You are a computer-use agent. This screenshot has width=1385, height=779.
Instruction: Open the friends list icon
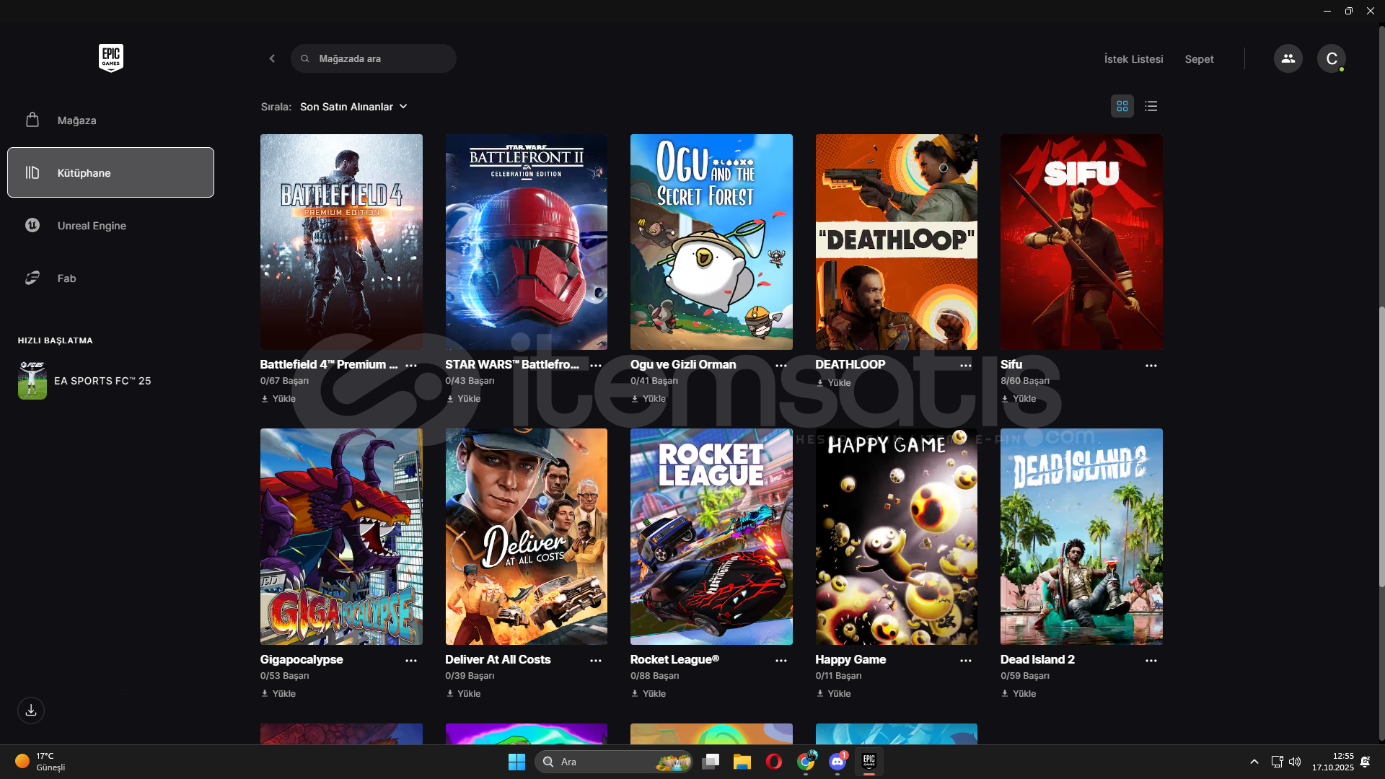click(1288, 58)
